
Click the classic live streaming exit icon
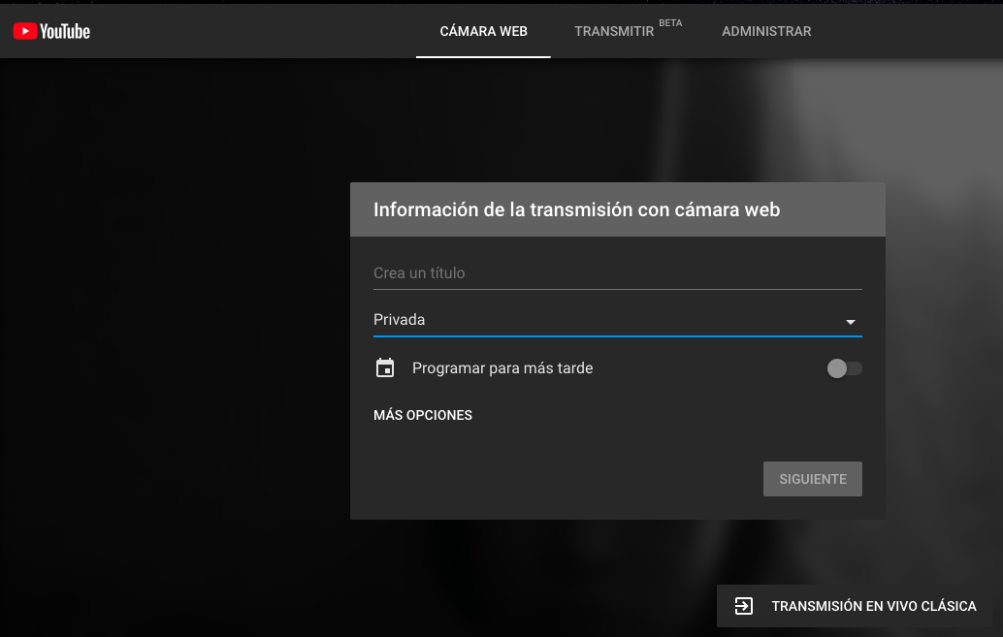[743, 606]
